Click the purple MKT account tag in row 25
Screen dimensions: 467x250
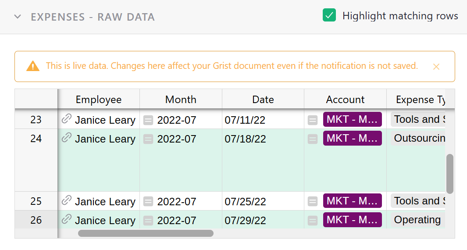click(x=352, y=201)
